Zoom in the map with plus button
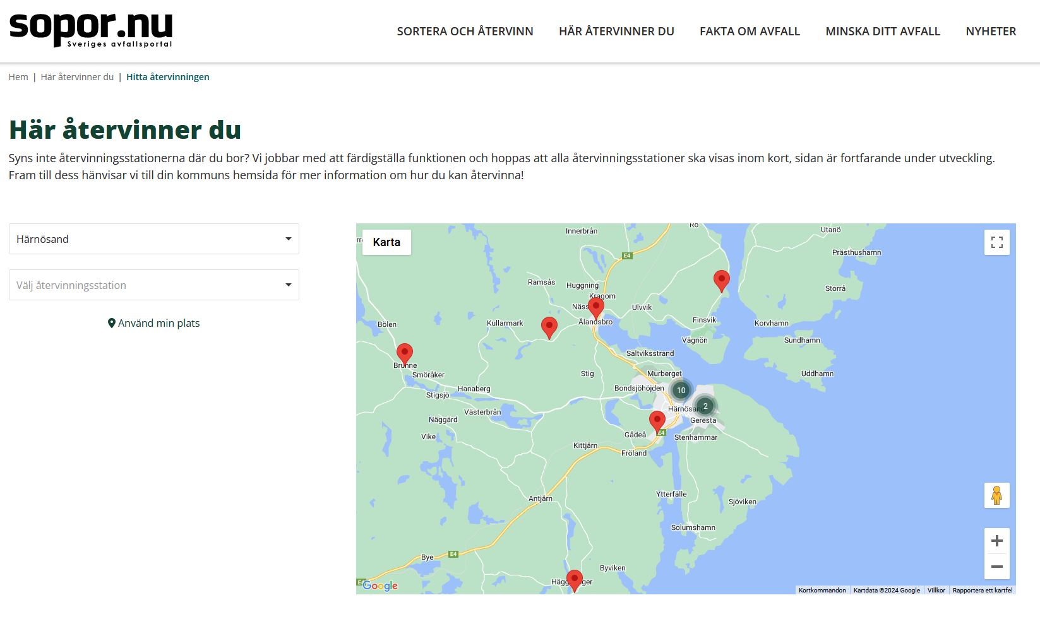This screenshot has width=1040, height=624. (996, 541)
